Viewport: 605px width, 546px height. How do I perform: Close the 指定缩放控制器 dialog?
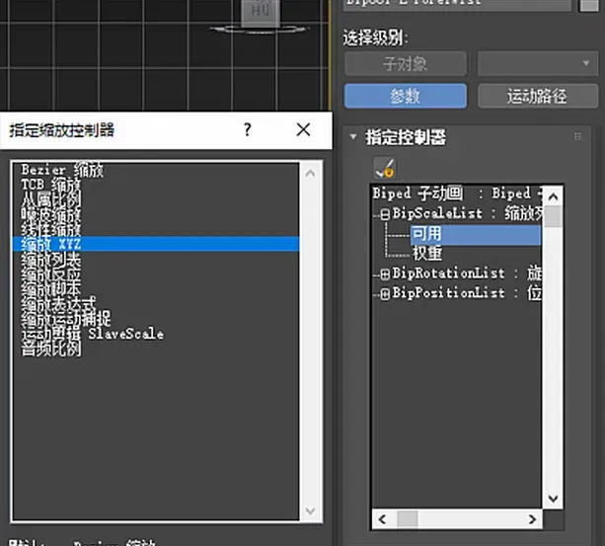[x=303, y=129]
